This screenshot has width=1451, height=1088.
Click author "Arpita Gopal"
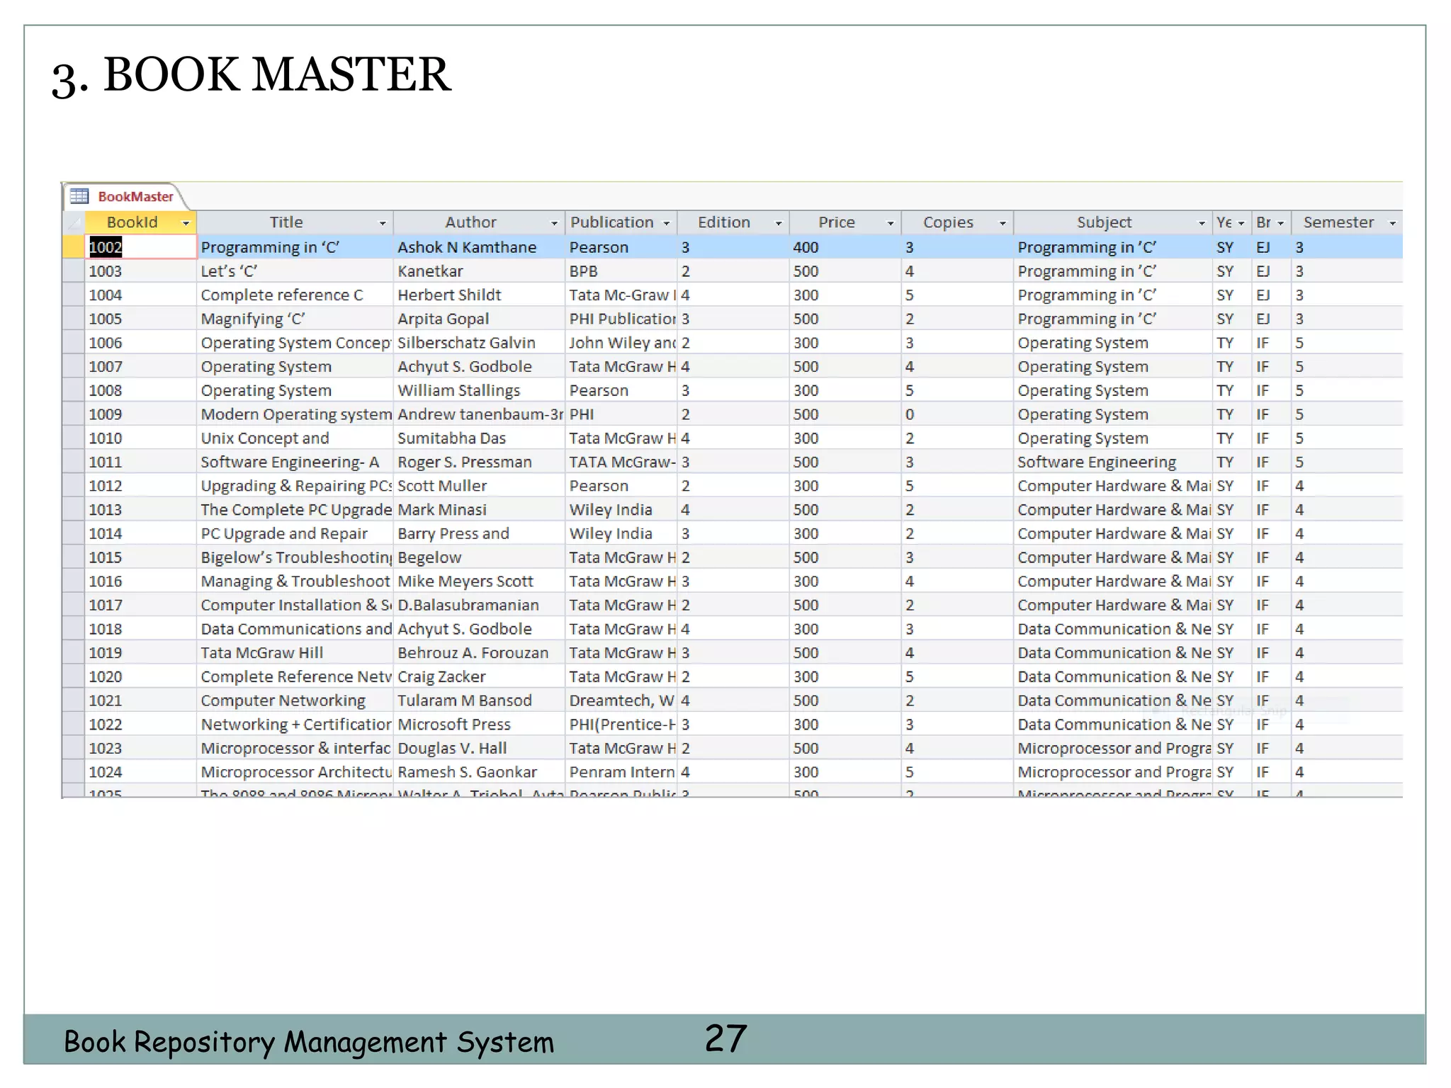click(x=443, y=319)
